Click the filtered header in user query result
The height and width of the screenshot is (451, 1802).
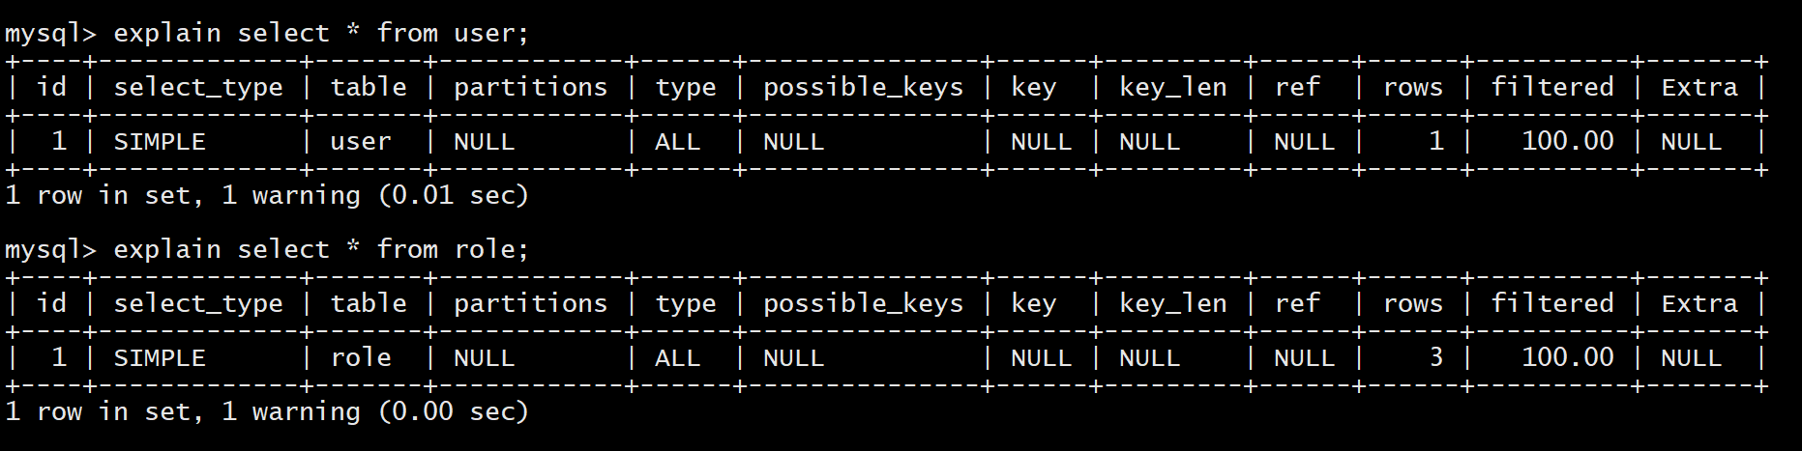click(1552, 88)
